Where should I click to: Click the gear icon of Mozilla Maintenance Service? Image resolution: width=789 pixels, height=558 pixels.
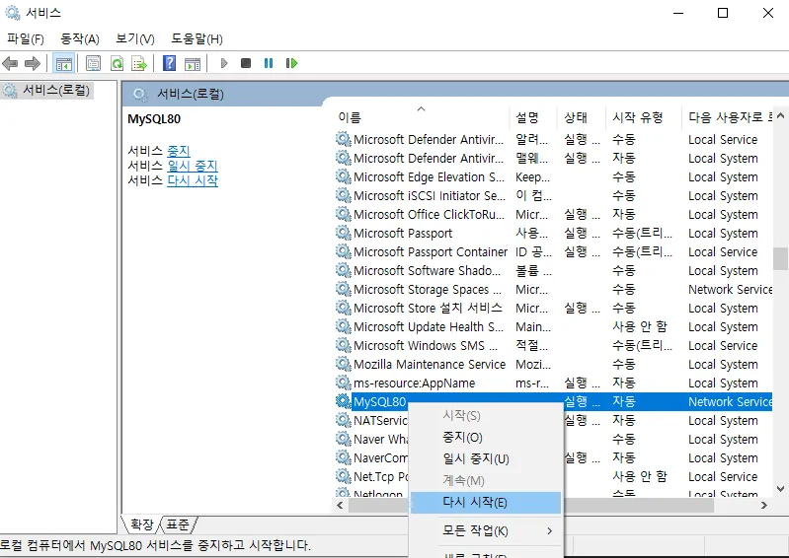[x=344, y=364]
